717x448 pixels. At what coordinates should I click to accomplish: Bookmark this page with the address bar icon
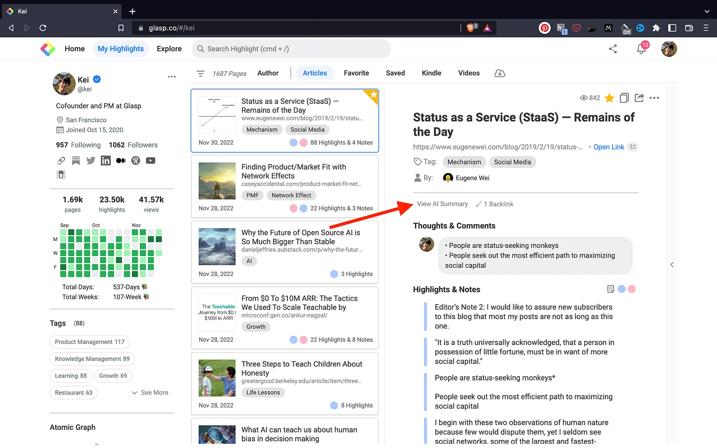(x=121, y=28)
